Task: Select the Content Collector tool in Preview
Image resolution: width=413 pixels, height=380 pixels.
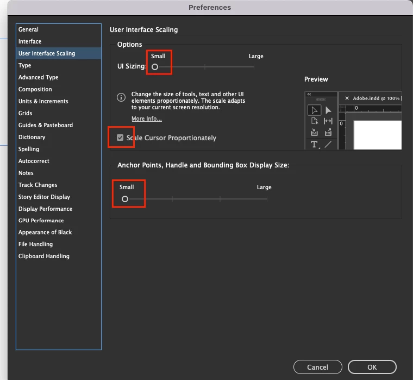Action: pyautogui.click(x=314, y=132)
